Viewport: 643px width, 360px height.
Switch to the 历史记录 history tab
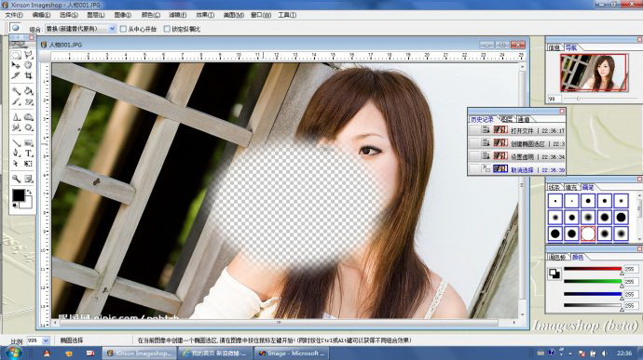pyautogui.click(x=483, y=120)
